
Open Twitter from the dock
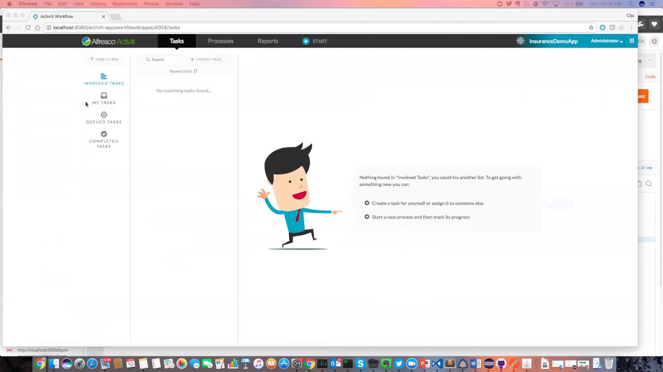pos(399,364)
